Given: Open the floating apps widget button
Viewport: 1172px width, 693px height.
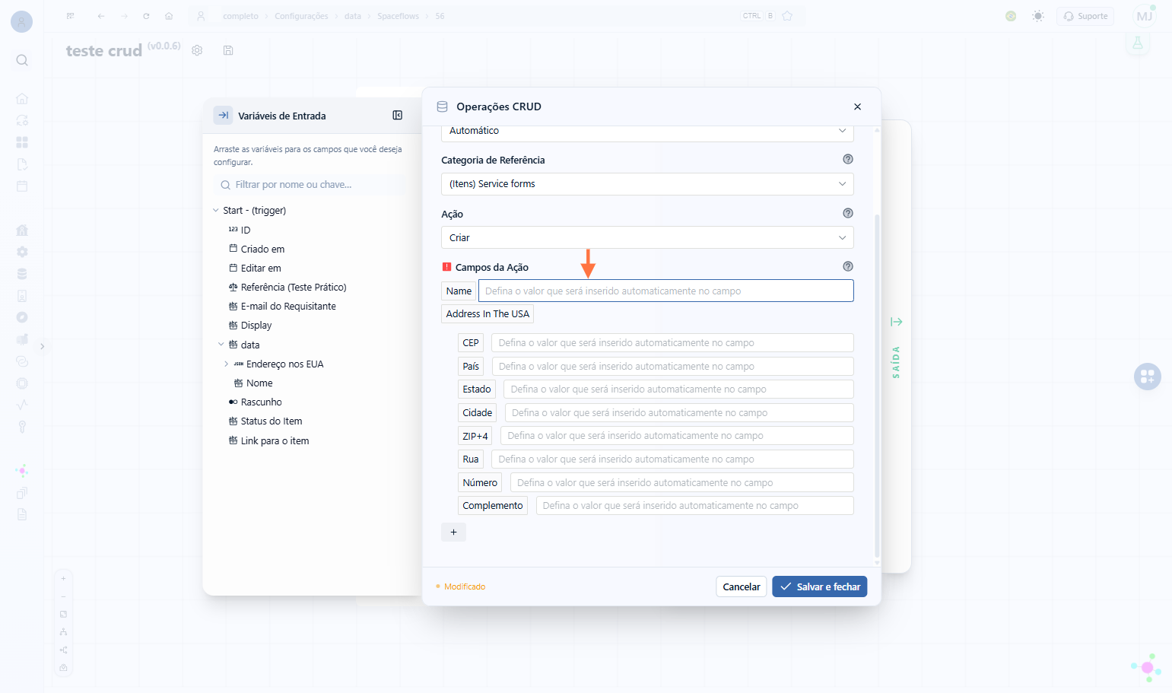Looking at the screenshot, I should coord(1148,376).
